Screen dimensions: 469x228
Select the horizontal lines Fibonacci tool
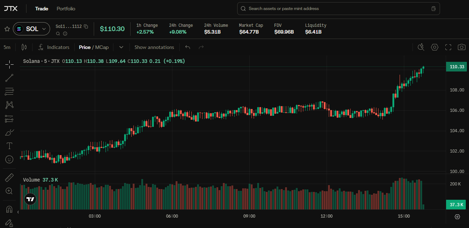point(9,91)
